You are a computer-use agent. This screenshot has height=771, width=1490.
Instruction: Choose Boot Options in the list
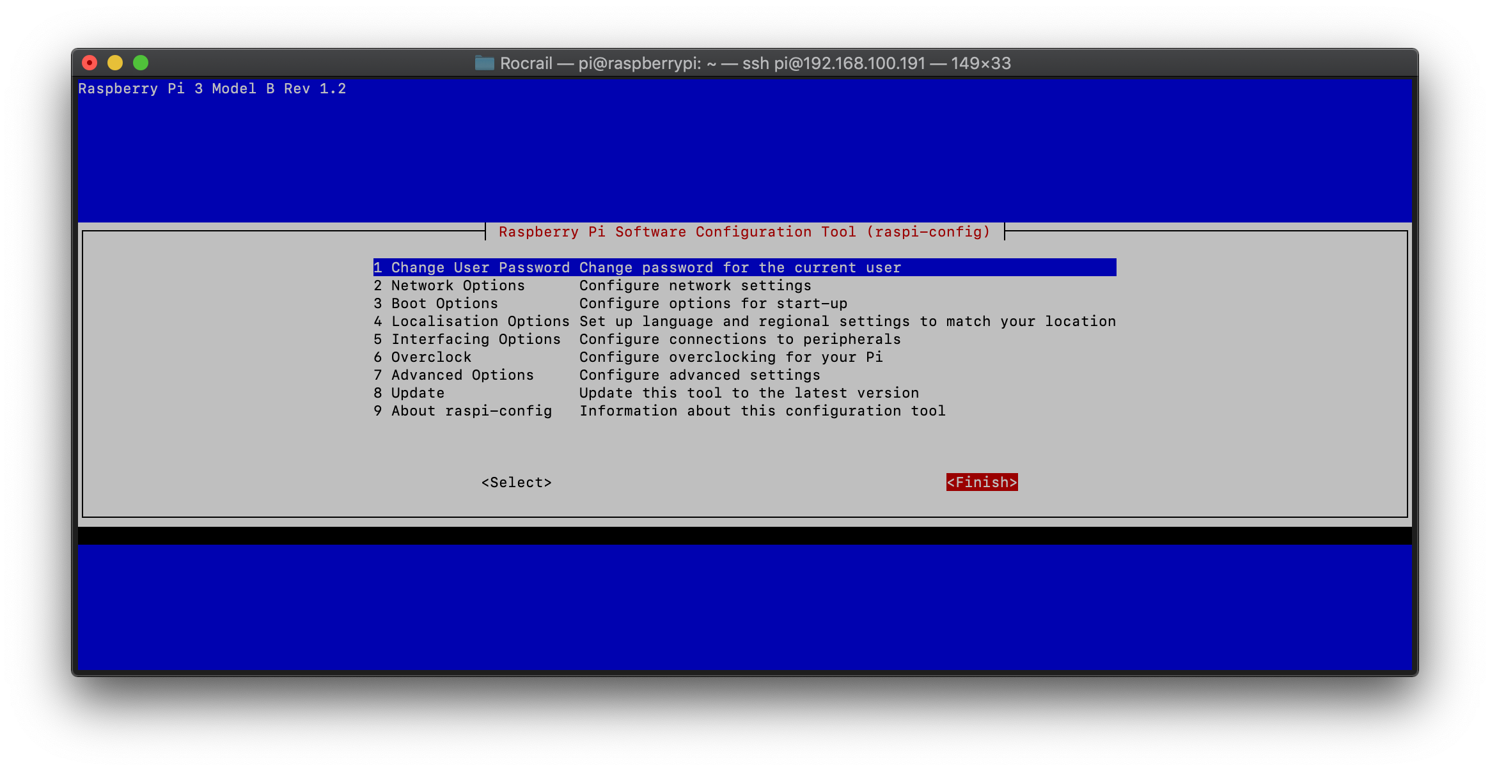[444, 304]
